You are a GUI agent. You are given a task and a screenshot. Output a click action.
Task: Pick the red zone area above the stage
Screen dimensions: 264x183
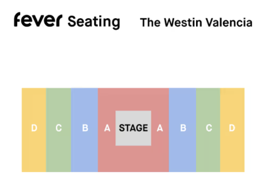[133, 99]
